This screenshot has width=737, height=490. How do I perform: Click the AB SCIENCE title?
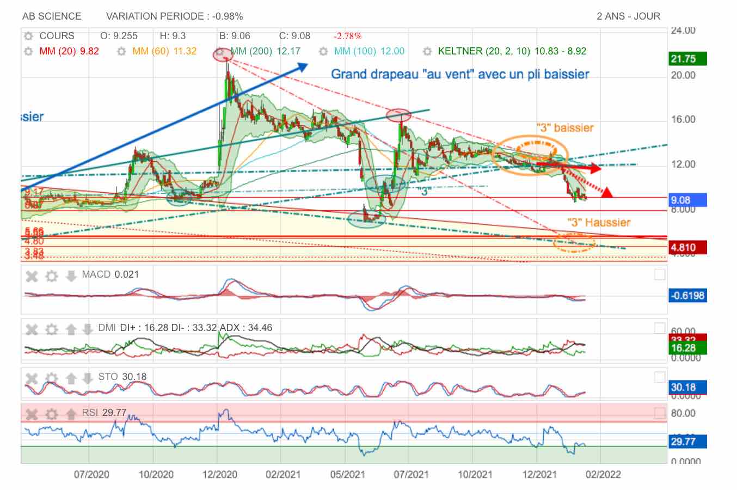(x=52, y=16)
